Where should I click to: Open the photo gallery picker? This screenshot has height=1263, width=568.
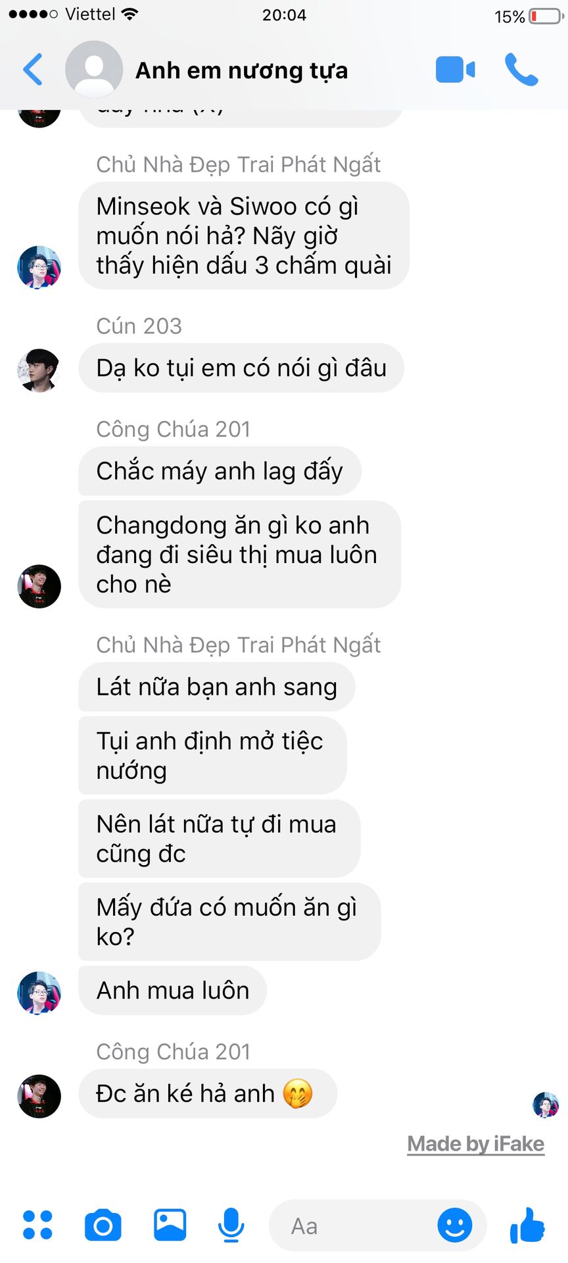pos(170,1225)
